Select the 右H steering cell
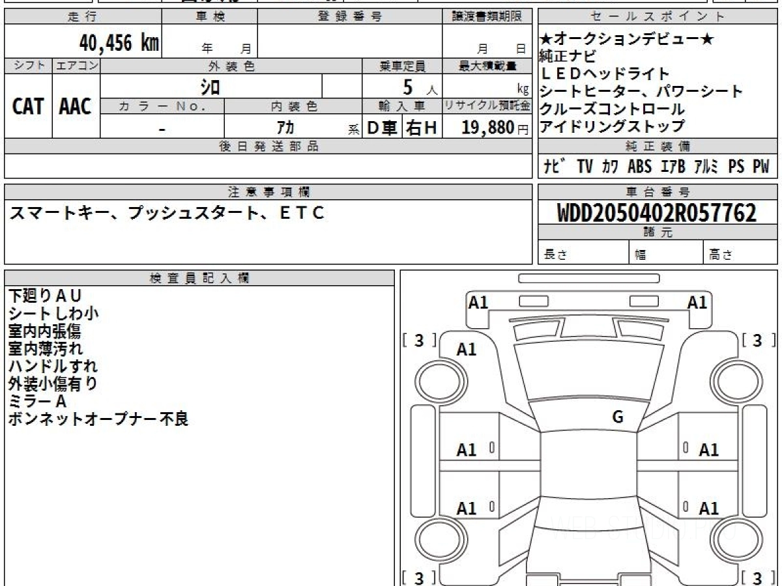The image size is (782, 586). tap(422, 128)
